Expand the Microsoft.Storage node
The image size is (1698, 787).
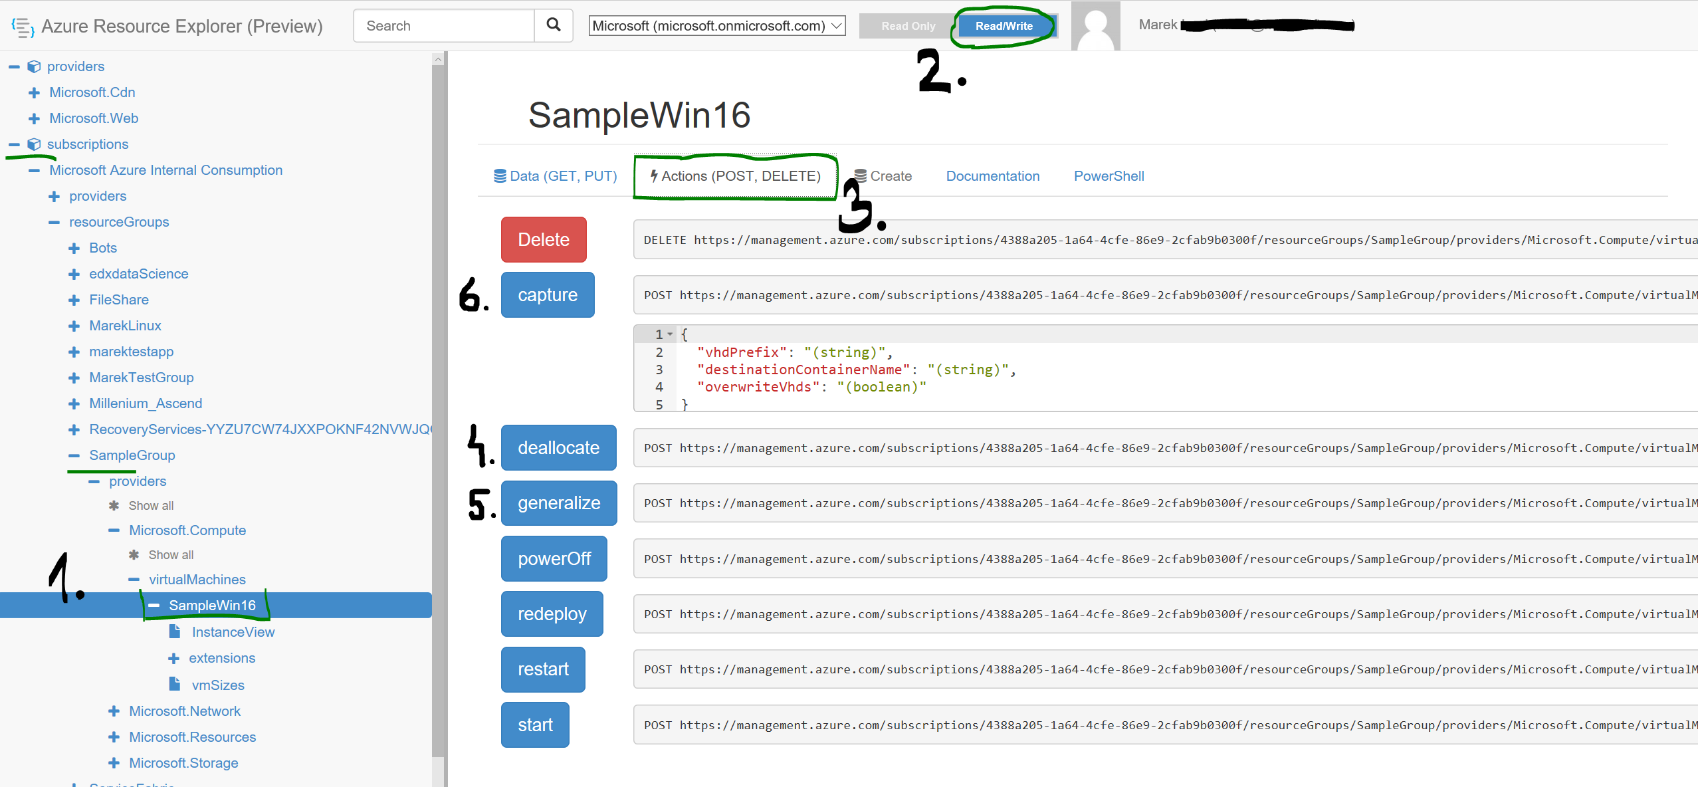[x=114, y=763]
